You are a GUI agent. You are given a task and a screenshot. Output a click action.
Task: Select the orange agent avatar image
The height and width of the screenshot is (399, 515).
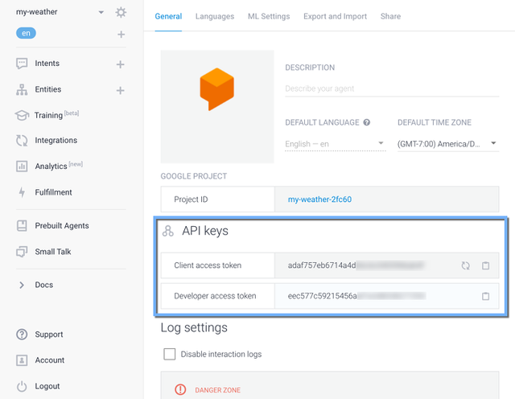coord(217,106)
